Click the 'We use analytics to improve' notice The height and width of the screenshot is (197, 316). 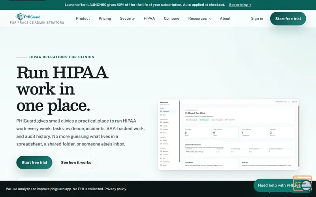pos(66,189)
